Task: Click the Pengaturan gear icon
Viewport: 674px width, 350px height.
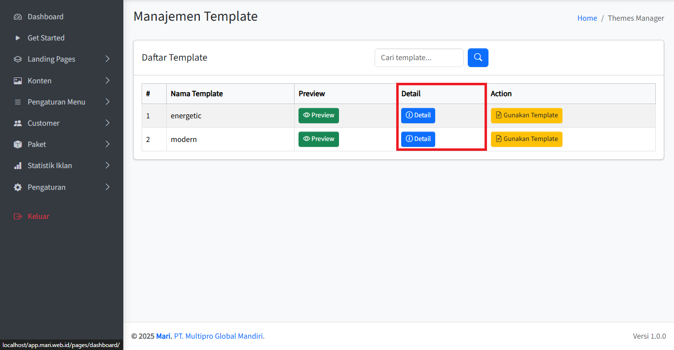Action: point(18,187)
